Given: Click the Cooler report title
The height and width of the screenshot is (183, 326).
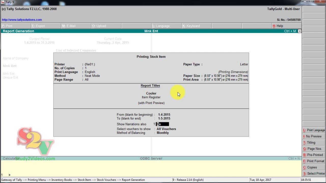Looking at the screenshot, I should (151, 93).
